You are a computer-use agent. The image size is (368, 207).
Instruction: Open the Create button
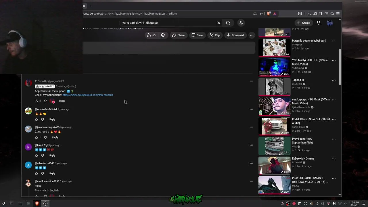(x=304, y=23)
